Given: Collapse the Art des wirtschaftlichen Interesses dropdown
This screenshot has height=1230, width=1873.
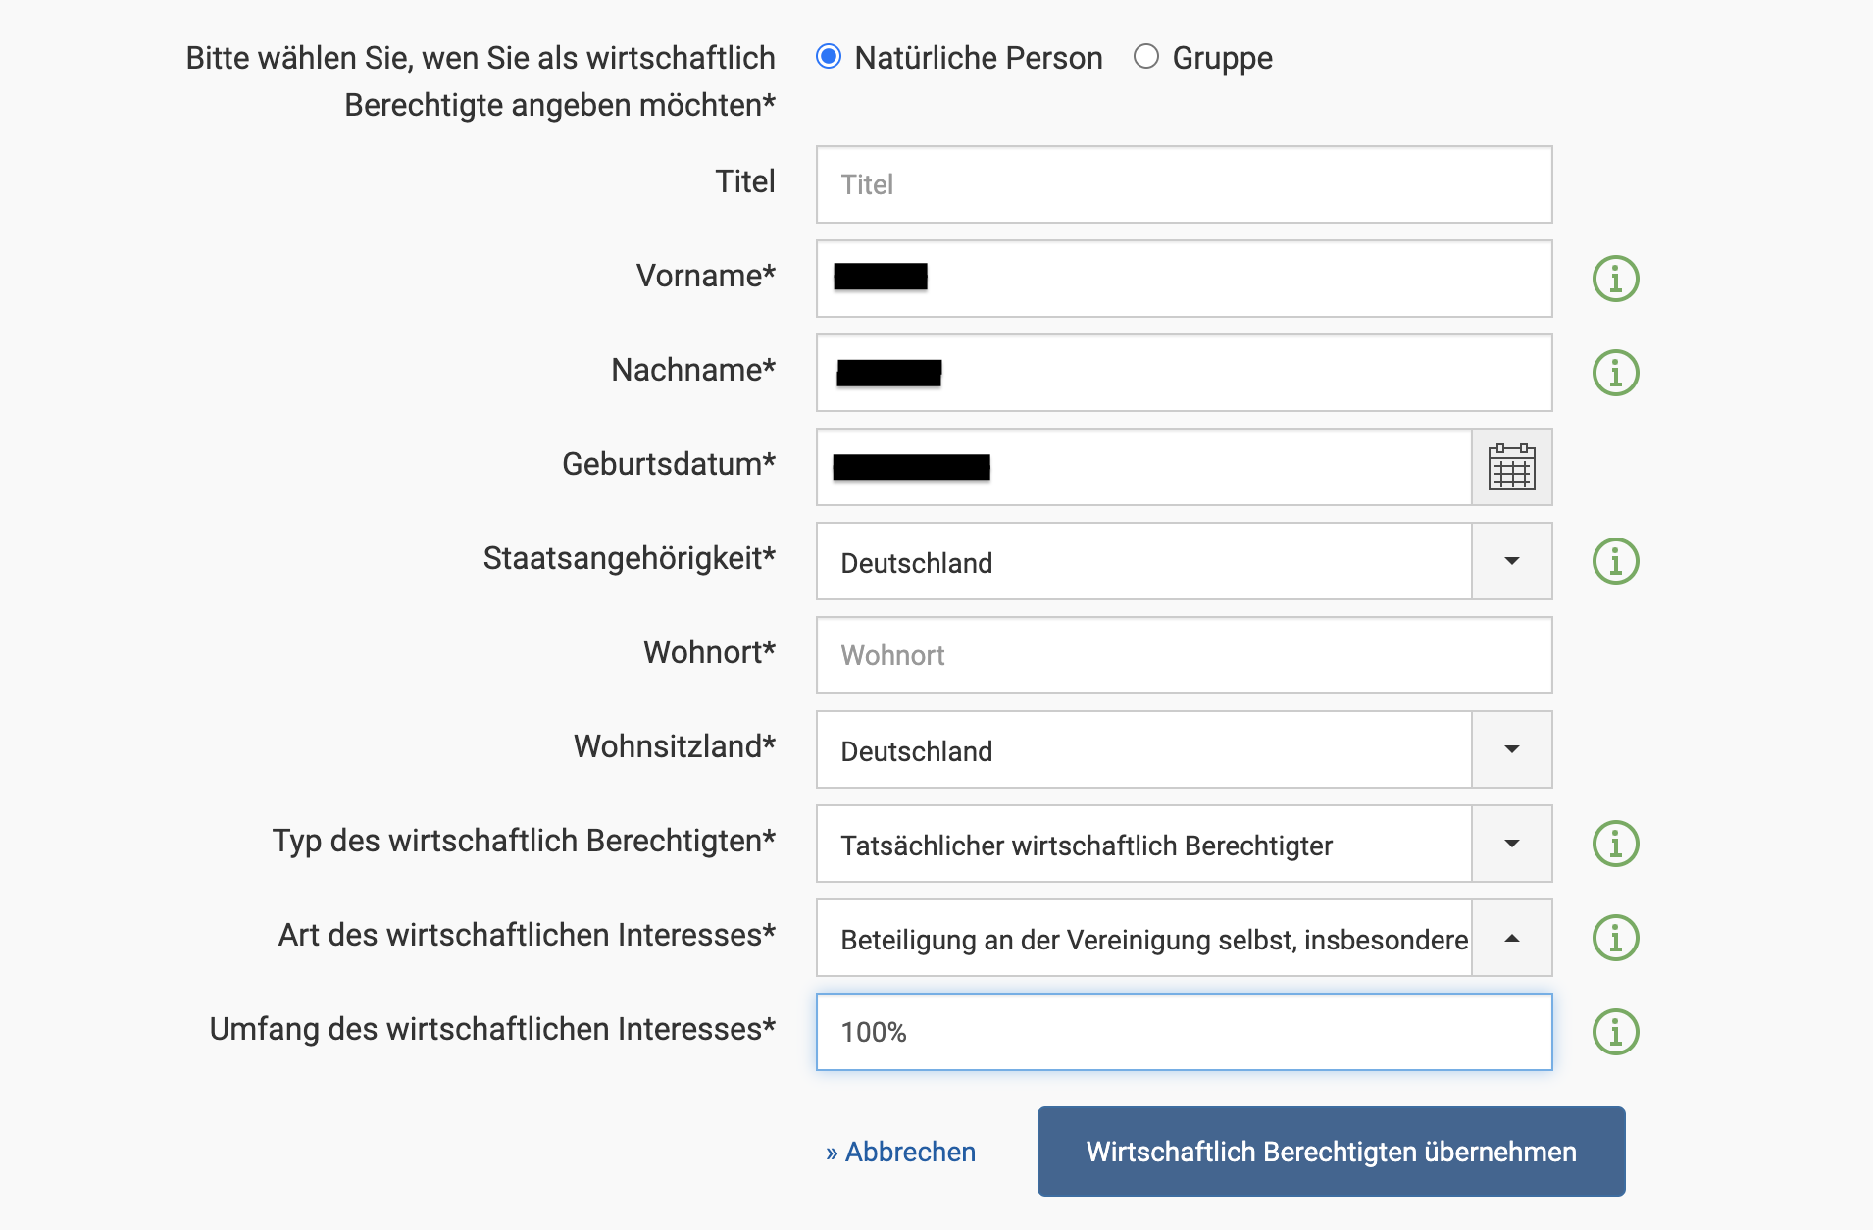Looking at the screenshot, I should 1511,938.
